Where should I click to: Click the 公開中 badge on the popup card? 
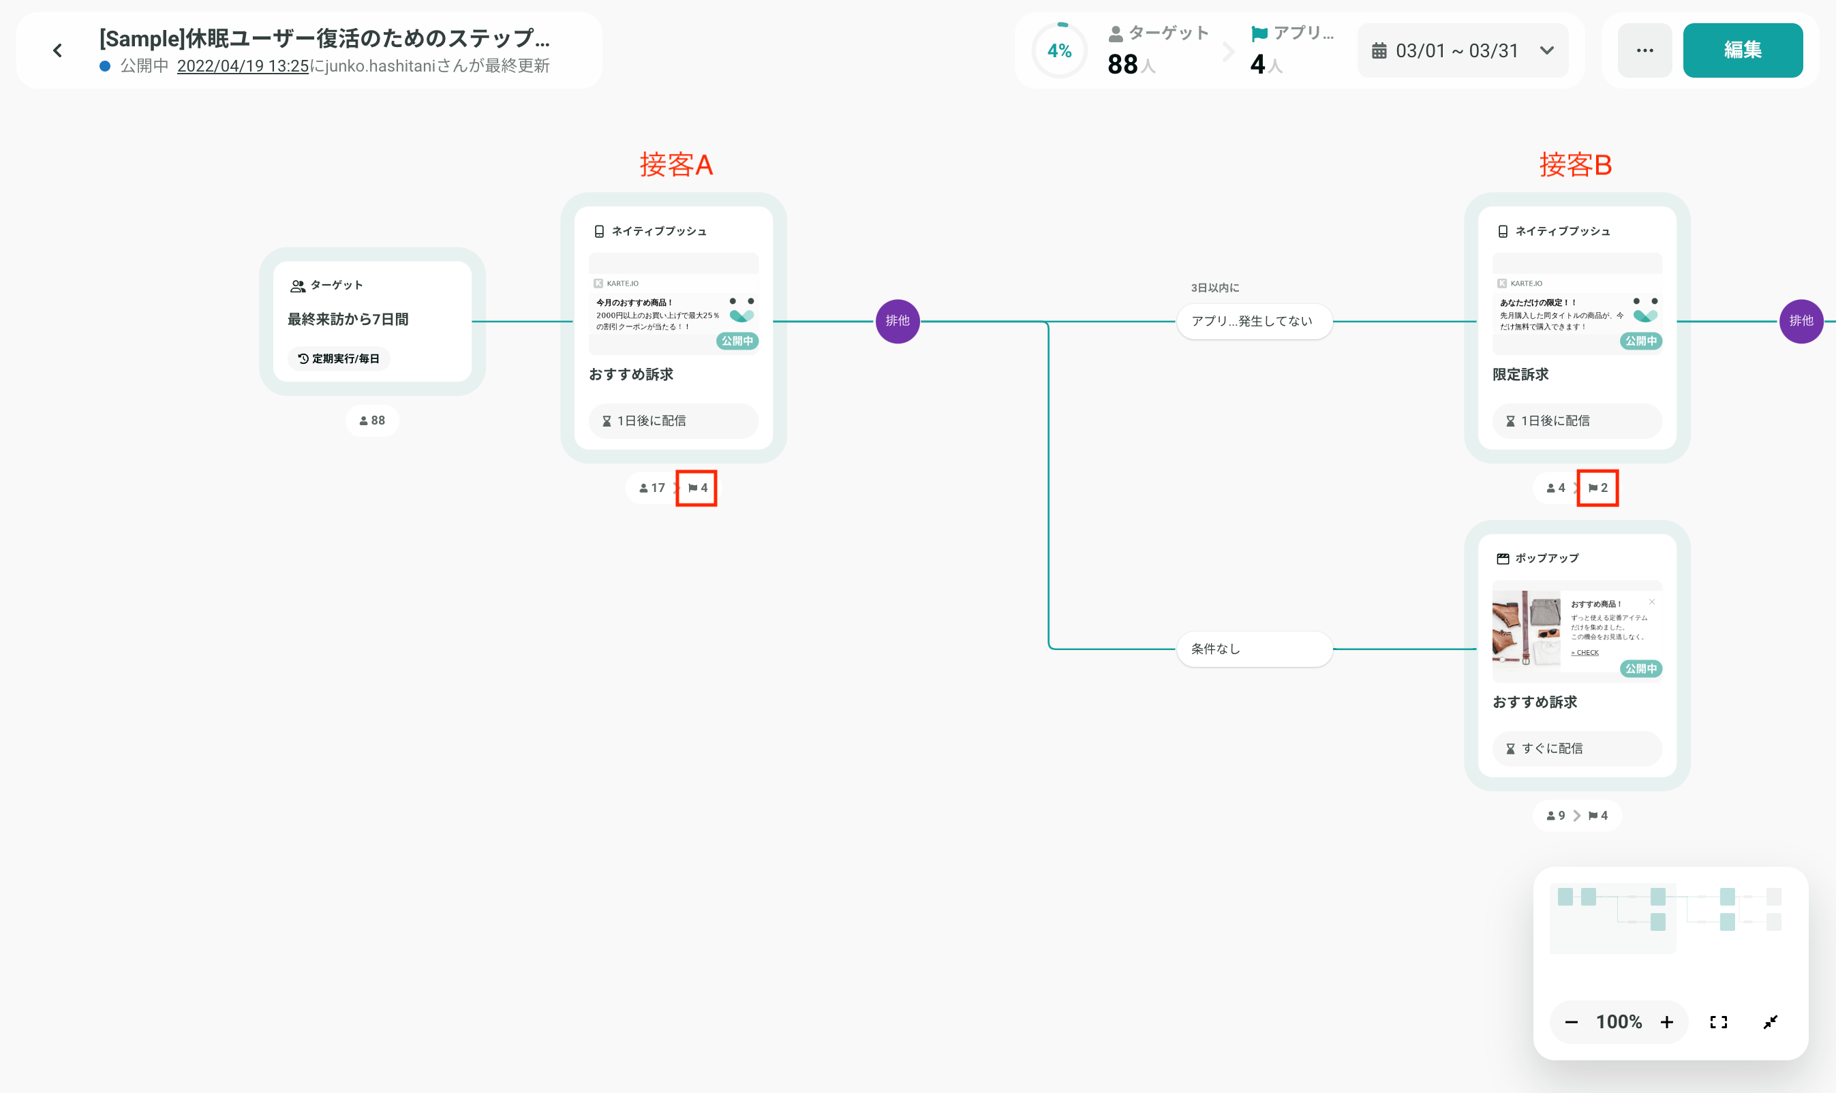pyautogui.click(x=1641, y=668)
